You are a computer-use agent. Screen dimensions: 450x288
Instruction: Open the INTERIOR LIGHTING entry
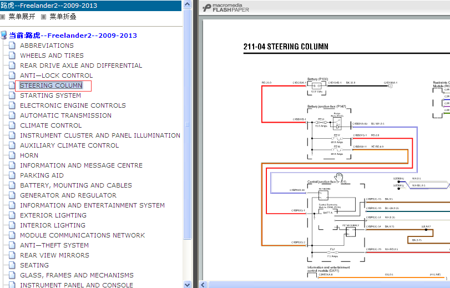pyautogui.click(x=53, y=225)
